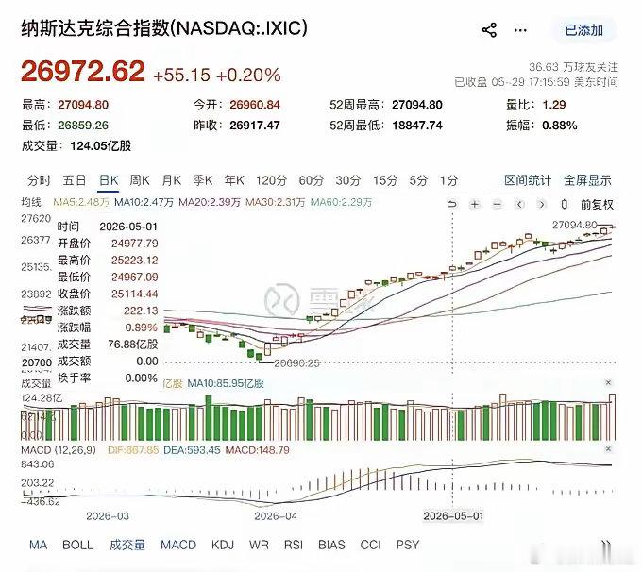Select the BOLL indicator
The height and width of the screenshot is (572, 642).
pyautogui.click(x=77, y=545)
